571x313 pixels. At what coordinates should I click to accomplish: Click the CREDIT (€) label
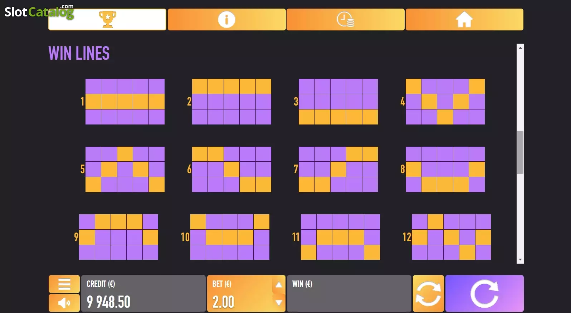[101, 284]
